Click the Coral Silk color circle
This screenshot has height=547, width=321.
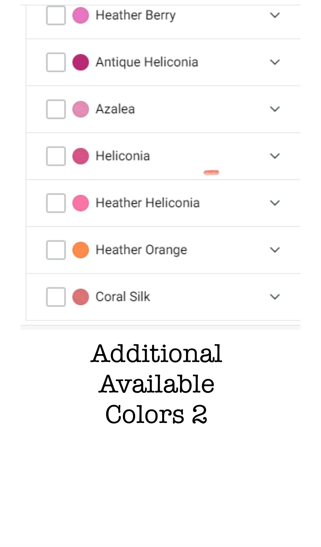click(81, 297)
